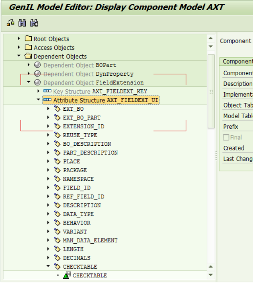This screenshot has width=253, height=283.
Task: Collapse the Dependent Objects folder
Action: tap(19, 56)
